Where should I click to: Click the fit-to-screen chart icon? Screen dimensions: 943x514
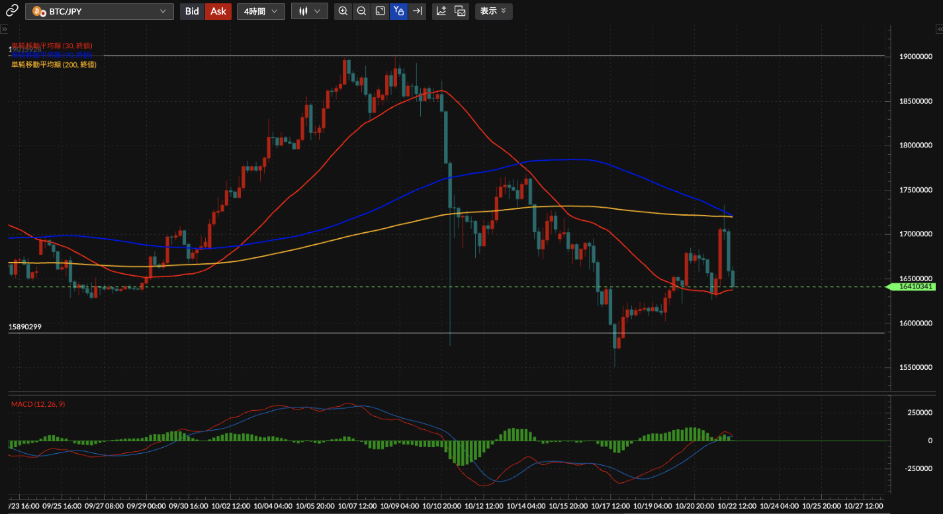coord(380,11)
